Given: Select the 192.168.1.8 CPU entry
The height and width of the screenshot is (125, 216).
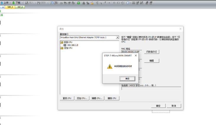Looking at the screenshot, I should click(x=73, y=45).
